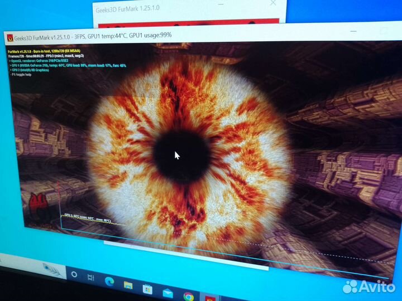Launch Google Chrome from the taskbar

tap(189, 297)
